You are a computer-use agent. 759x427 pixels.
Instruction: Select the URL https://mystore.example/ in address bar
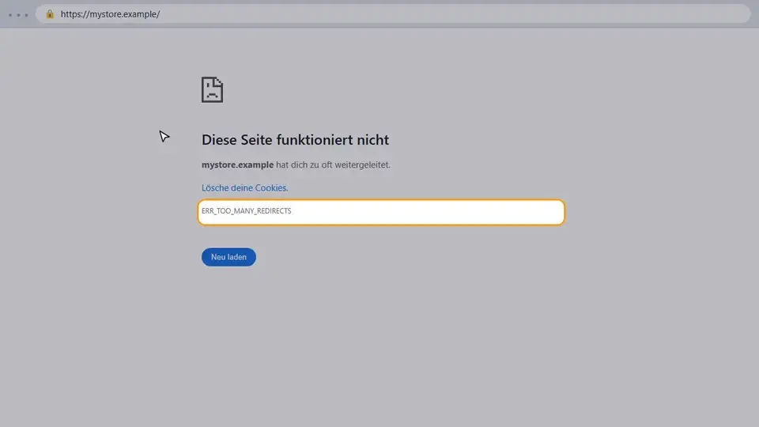tap(111, 14)
